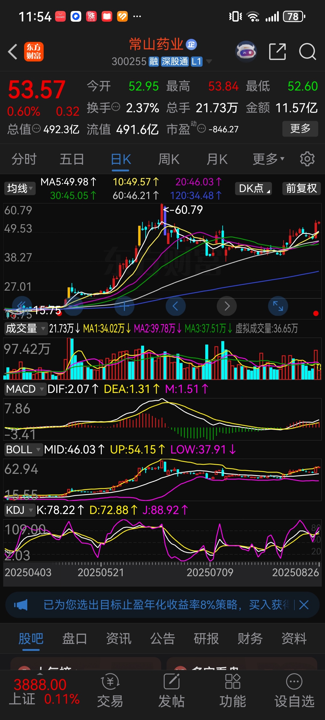Tap the info icon beside 总值
Viewport: 325px width, 720px height.
[x=36, y=129]
